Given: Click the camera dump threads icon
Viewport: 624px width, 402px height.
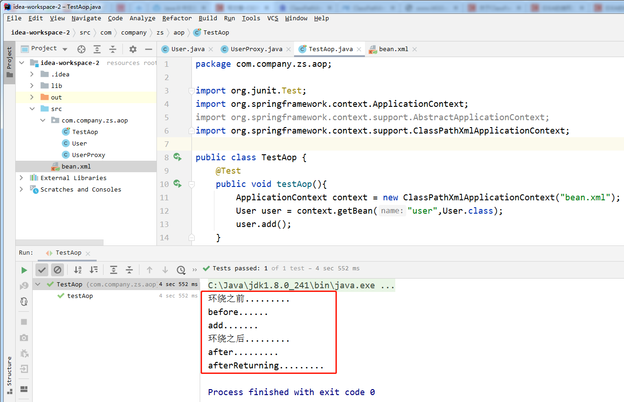Looking at the screenshot, I should pos(24,338).
